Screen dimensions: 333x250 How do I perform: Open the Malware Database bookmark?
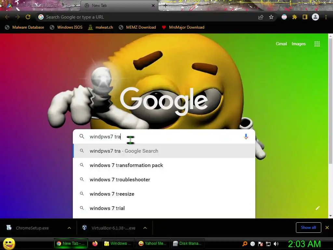click(x=24, y=27)
